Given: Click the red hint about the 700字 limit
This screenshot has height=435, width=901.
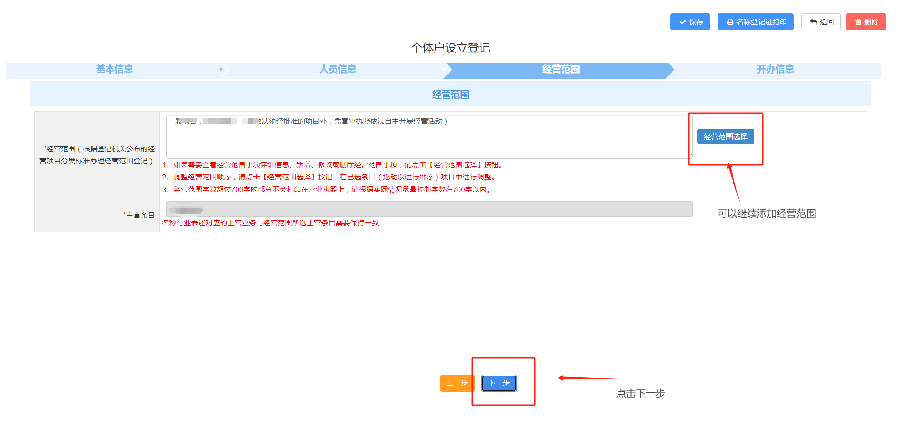Looking at the screenshot, I should pos(327,190).
